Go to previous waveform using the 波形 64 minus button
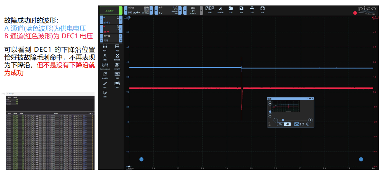The height and width of the screenshot is (174, 382). click(x=185, y=11)
